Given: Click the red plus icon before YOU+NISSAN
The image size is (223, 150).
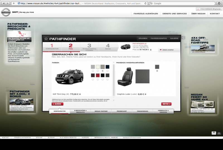Looking at the screenshot, I should pos(198,9).
